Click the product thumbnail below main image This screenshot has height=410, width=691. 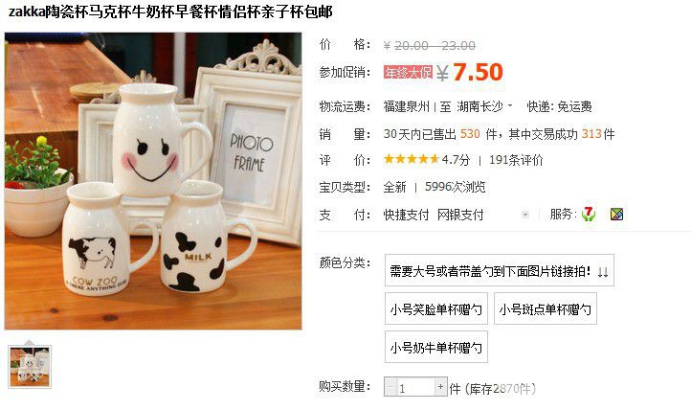point(30,367)
